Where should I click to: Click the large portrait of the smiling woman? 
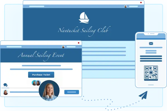(49, 90)
